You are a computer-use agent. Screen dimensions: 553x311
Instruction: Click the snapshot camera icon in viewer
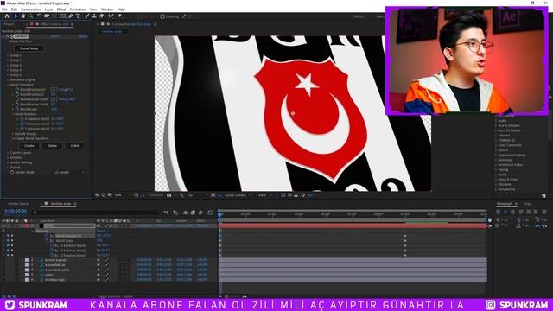169,195
